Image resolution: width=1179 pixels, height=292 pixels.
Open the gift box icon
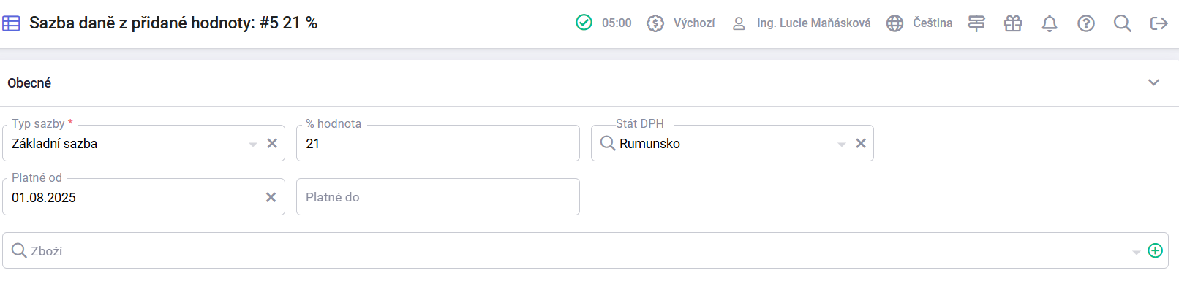click(x=1013, y=23)
